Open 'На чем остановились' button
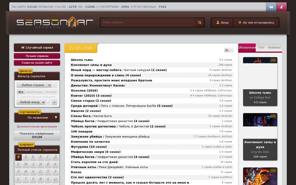The height and width of the screenshot is (185, 296). click(x=256, y=23)
